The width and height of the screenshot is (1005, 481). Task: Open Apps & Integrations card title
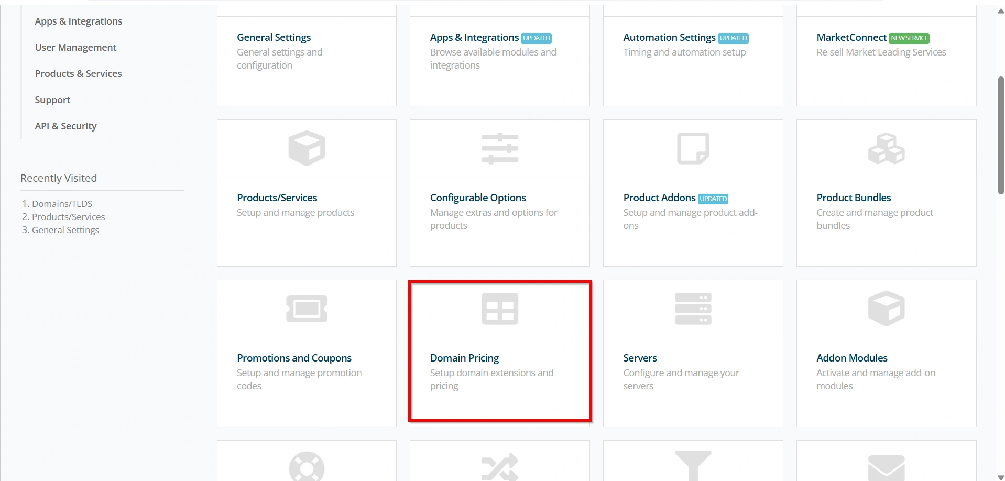pyautogui.click(x=474, y=37)
